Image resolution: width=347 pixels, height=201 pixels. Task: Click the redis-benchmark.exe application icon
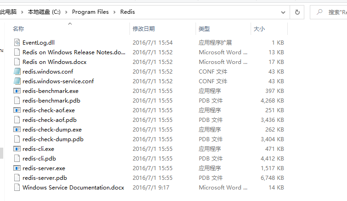17,91
